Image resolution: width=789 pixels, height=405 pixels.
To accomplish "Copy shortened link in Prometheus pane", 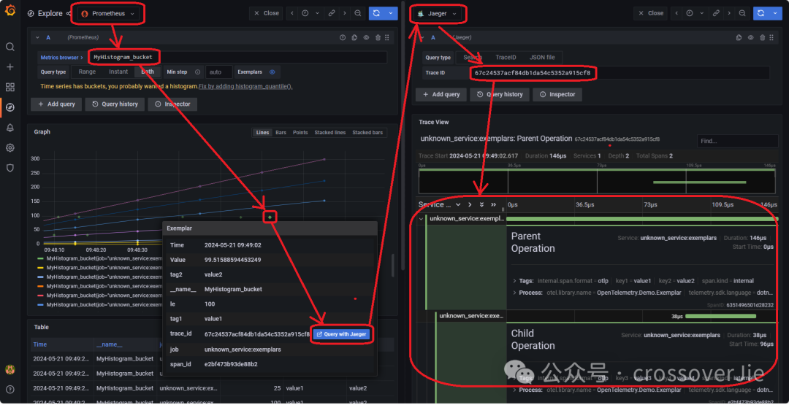I will [x=332, y=14].
